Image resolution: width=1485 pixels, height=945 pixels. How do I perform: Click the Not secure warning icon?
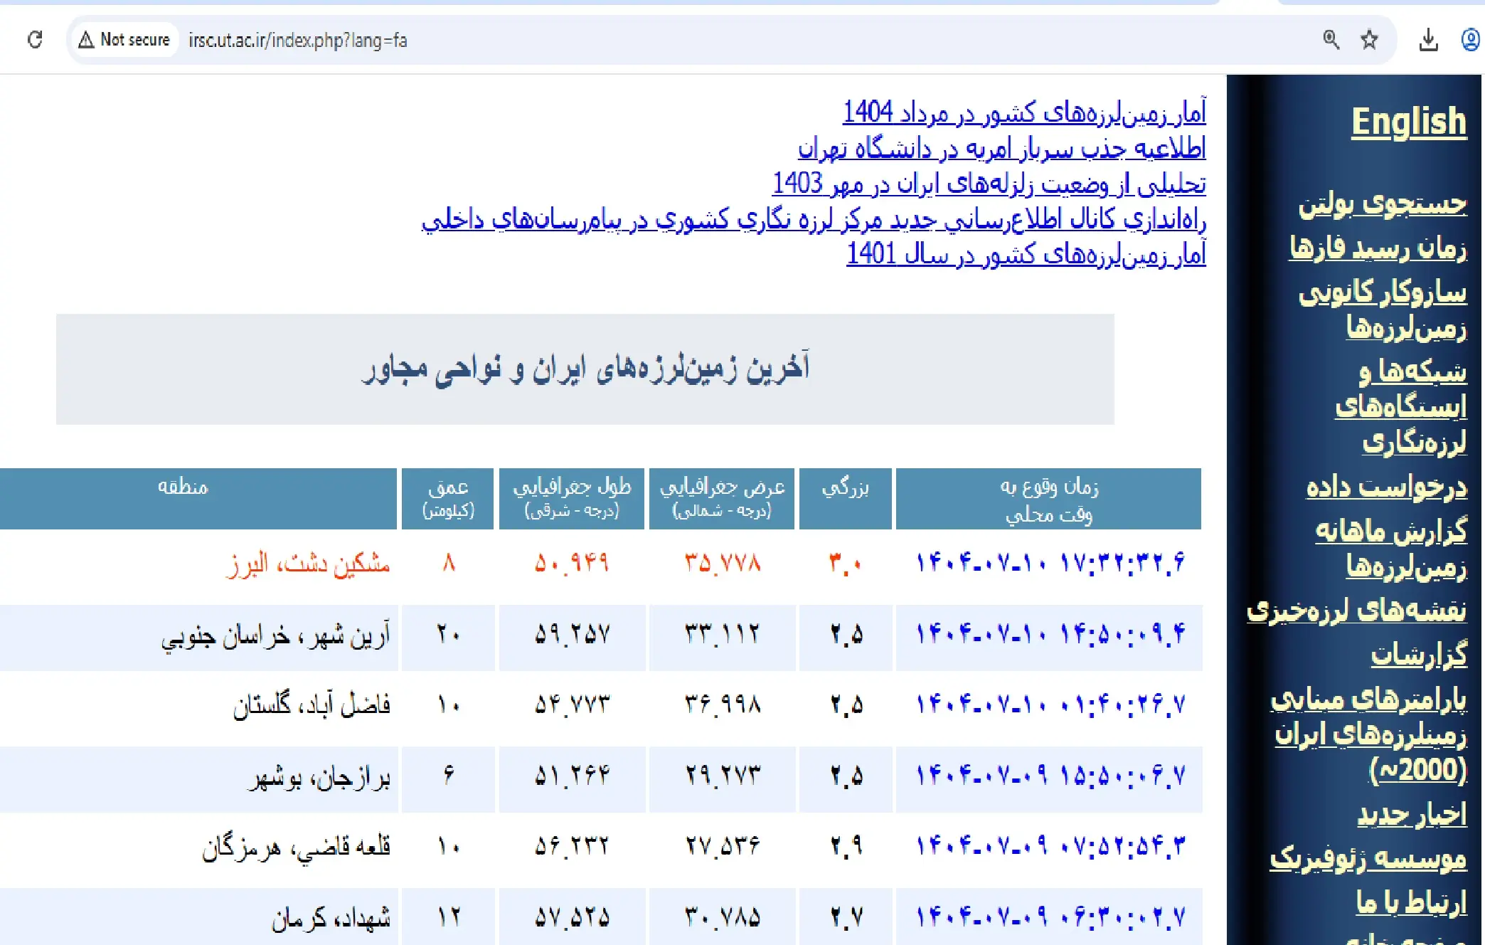(x=86, y=40)
